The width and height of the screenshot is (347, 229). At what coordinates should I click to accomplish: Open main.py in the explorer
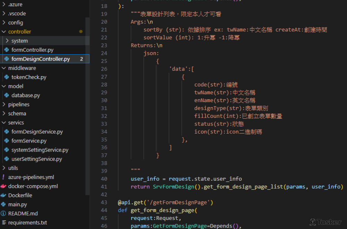pyautogui.click(x=17, y=204)
